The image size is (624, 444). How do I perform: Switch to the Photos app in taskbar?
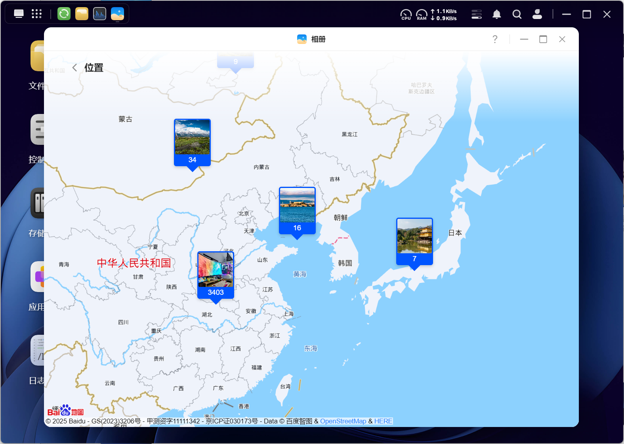click(x=117, y=14)
